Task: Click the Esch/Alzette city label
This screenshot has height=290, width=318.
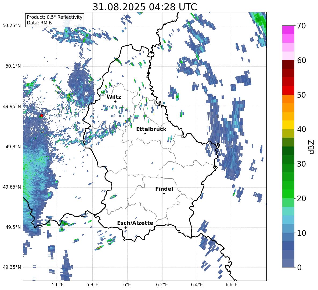Action: (135, 223)
